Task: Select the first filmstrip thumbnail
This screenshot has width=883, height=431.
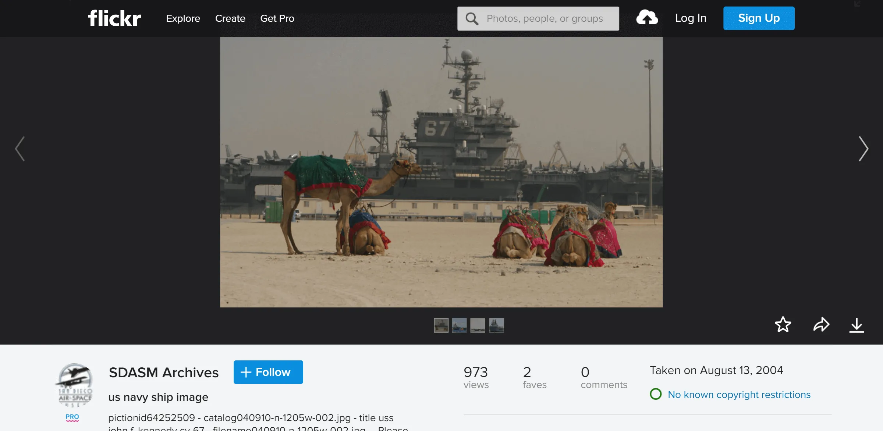Action: tap(441, 325)
